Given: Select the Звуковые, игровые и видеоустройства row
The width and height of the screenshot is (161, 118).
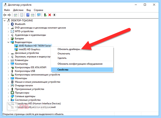Looking at the screenshot, I should coord(33,57).
